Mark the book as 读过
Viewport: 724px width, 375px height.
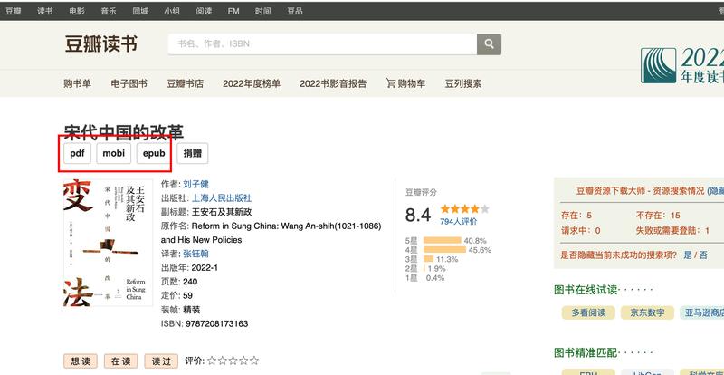(161, 361)
